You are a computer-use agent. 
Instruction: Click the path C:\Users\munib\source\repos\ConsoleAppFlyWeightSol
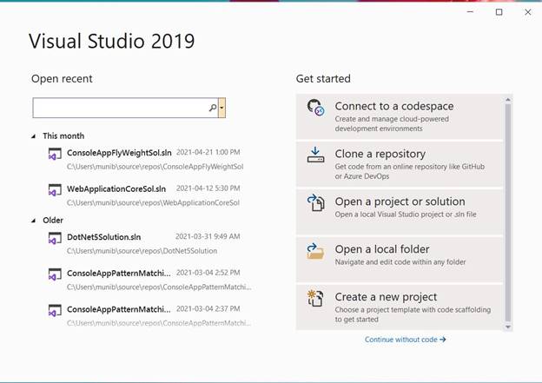point(155,167)
